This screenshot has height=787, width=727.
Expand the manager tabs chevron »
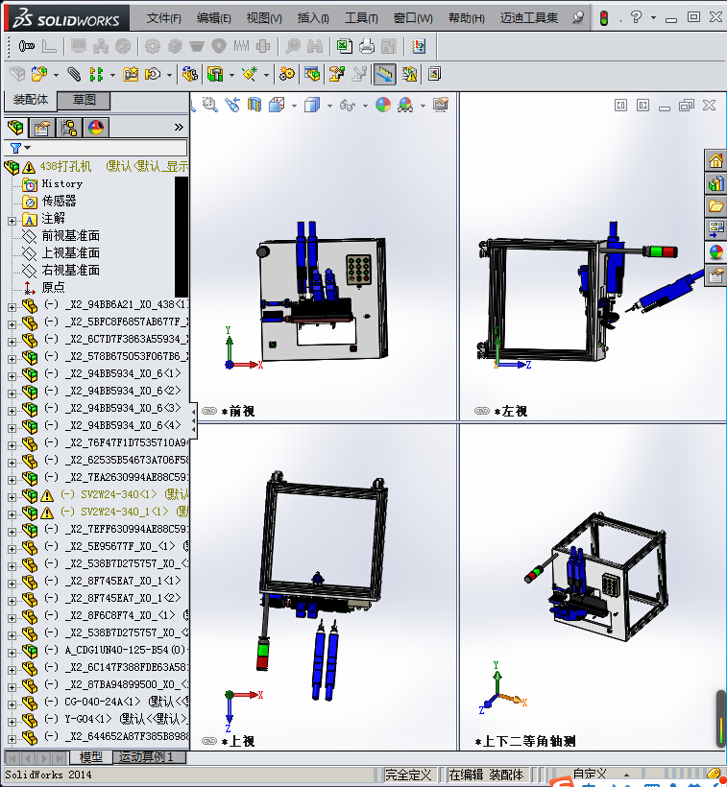pos(179,128)
